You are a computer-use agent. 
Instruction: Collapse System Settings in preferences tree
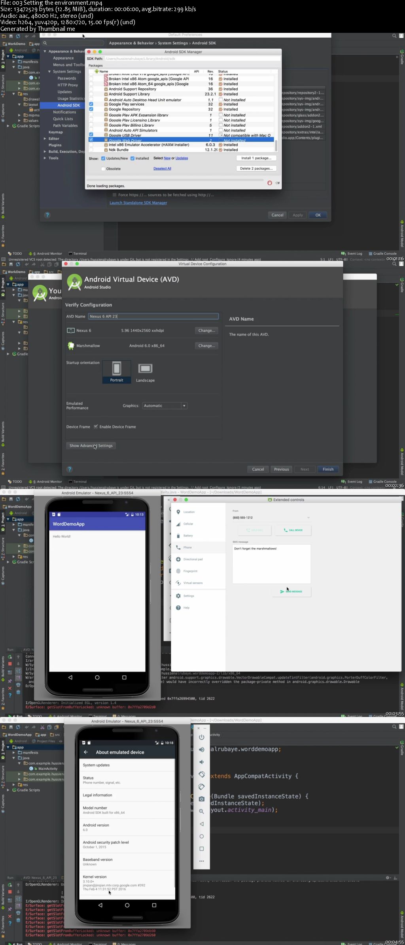point(49,72)
